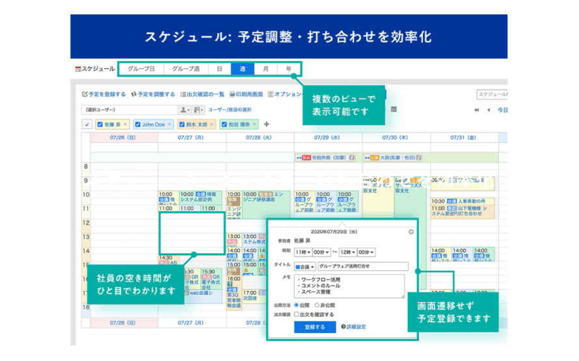Click the arrows icon beside 予定を調整する
The width and height of the screenshot is (579, 361).
(x=133, y=94)
